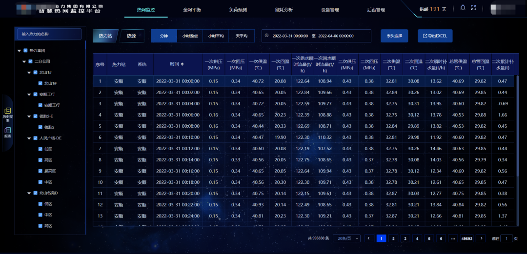The height and width of the screenshot is (254, 527).
Task: Collapse the 安顺工行 parent node arrow
Action: pos(29,95)
